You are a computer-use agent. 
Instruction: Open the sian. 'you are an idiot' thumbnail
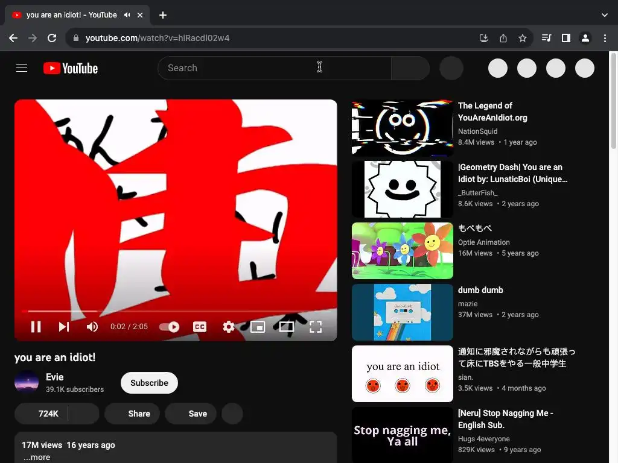[403, 374]
